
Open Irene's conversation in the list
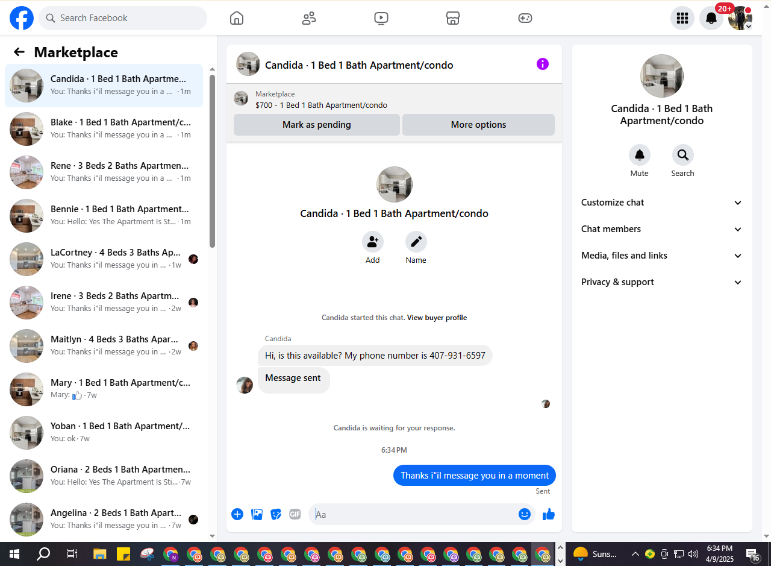104,303
